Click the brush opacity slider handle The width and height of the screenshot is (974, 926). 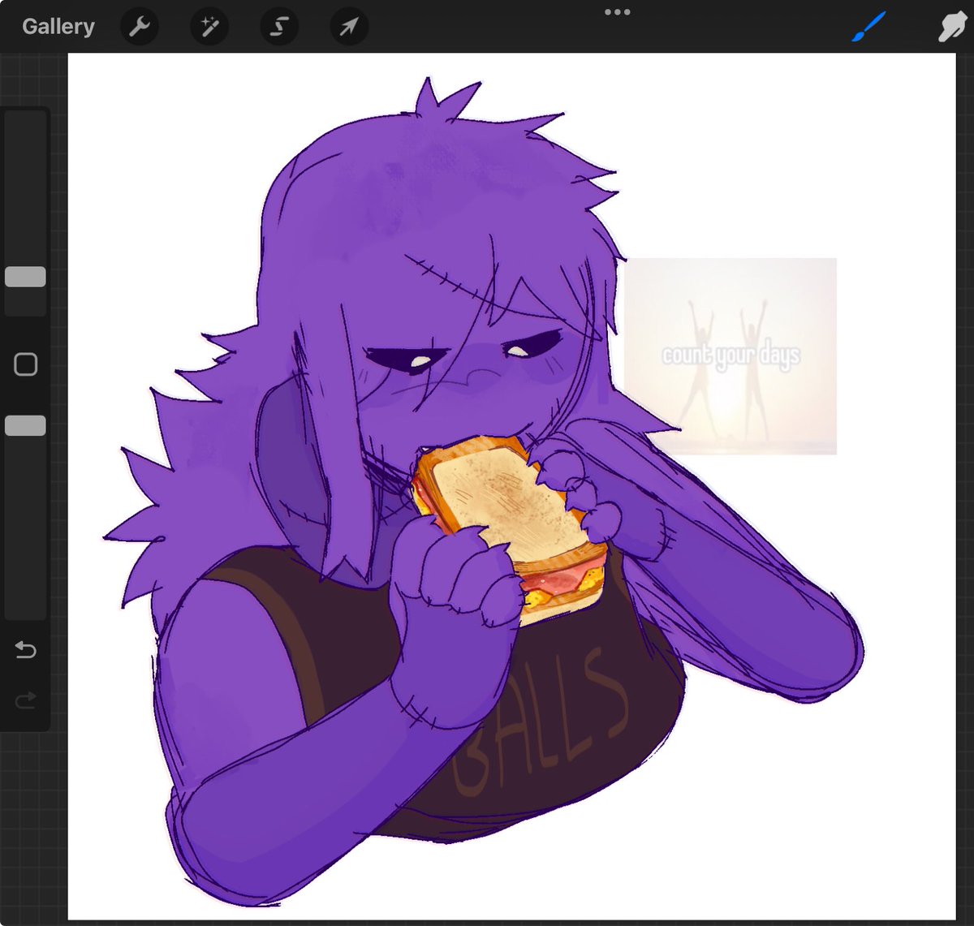(x=25, y=426)
